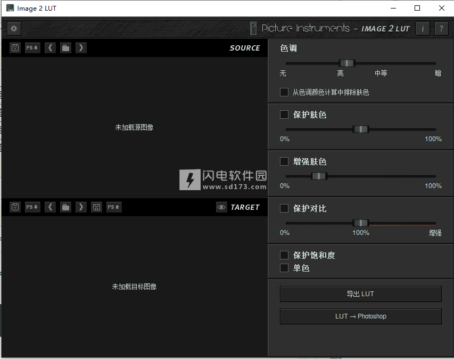Click the 无 label under 色调 slider
Screen dimensions: 454x359
283,73
